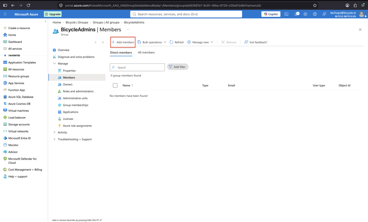Click the Upgrade button
The image size is (368, 222).
point(53,15)
